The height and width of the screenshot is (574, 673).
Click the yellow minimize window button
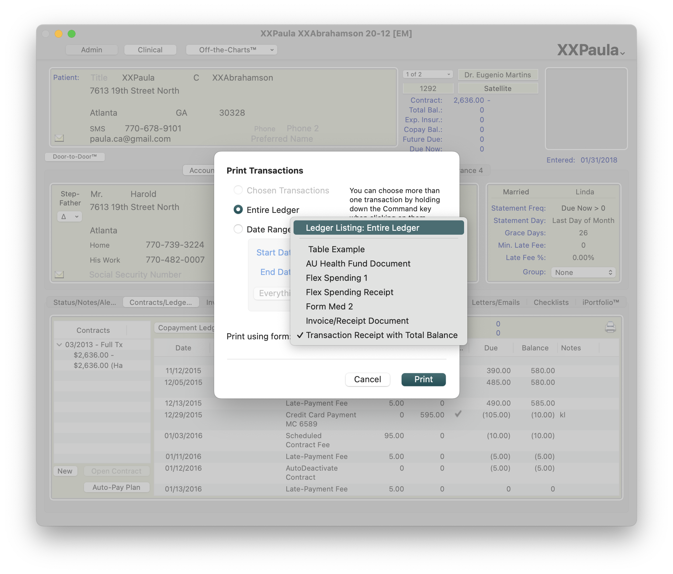(59, 34)
